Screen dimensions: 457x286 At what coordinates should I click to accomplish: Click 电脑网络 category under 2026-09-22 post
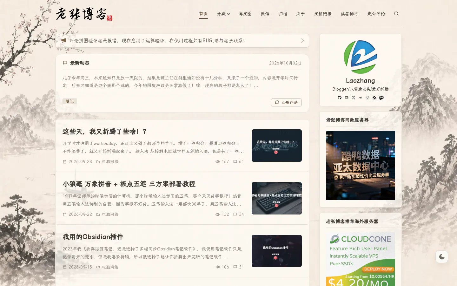110,214
